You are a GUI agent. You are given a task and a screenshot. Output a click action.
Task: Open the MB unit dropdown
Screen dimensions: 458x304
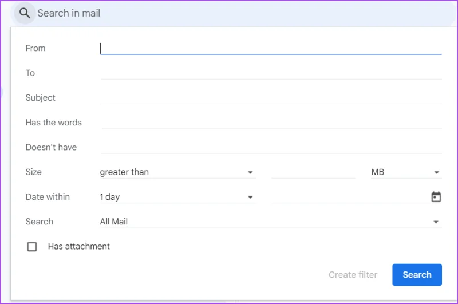(406, 172)
